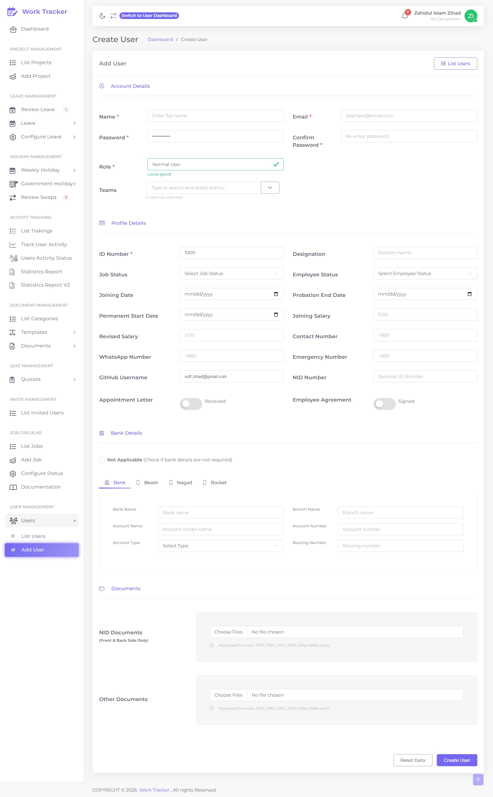Screen dimensions: 493x797
Task: Switch to the Nagad tab
Action: point(180,483)
